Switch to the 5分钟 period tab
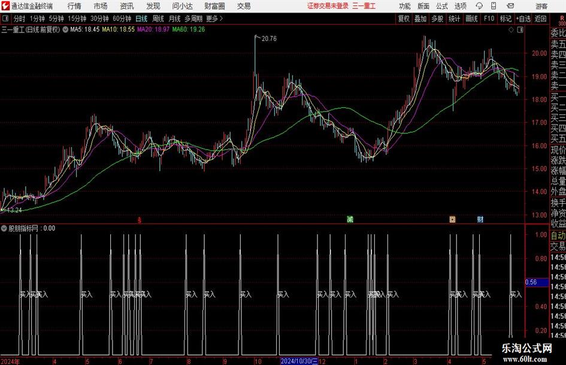The image size is (566, 365). tap(56, 19)
